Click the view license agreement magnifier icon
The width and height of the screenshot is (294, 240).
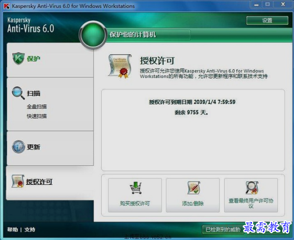click(252, 188)
